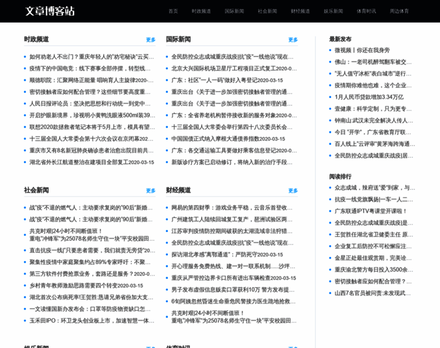Screen dimensions: 440x348
Task: Click 更多 next to the 时政频道 heading
Action: pos(151,39)
